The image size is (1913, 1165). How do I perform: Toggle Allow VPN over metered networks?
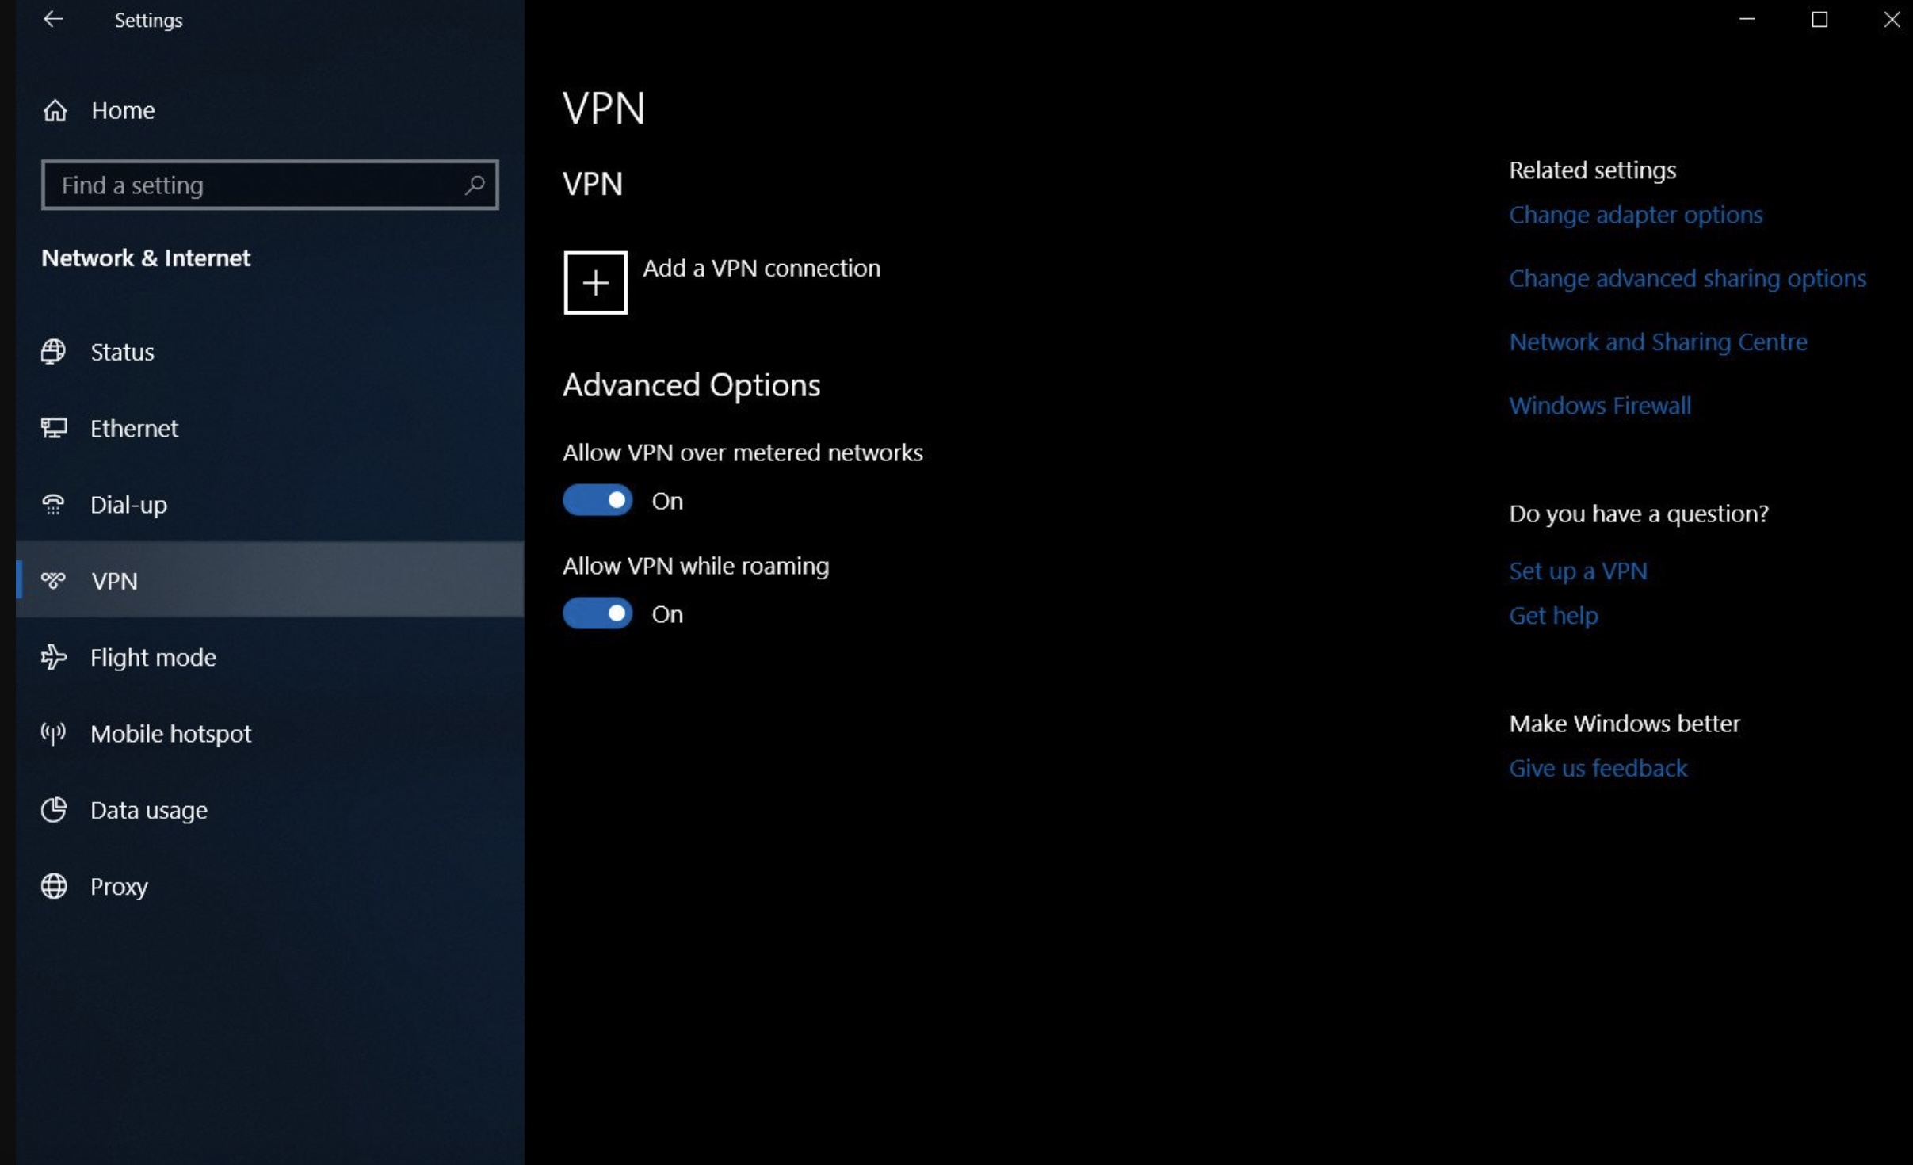[598, 498]
